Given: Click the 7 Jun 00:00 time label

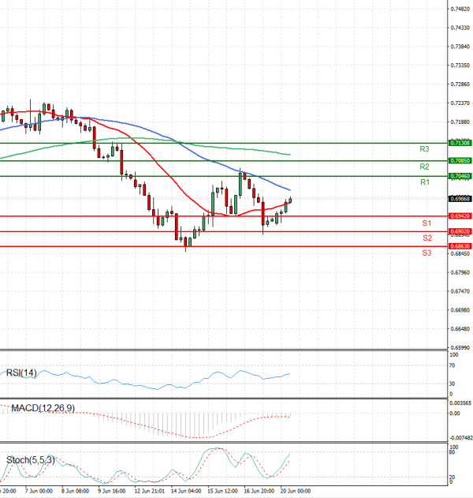Looking at the screenshot, I should click(x=39, y=491).
